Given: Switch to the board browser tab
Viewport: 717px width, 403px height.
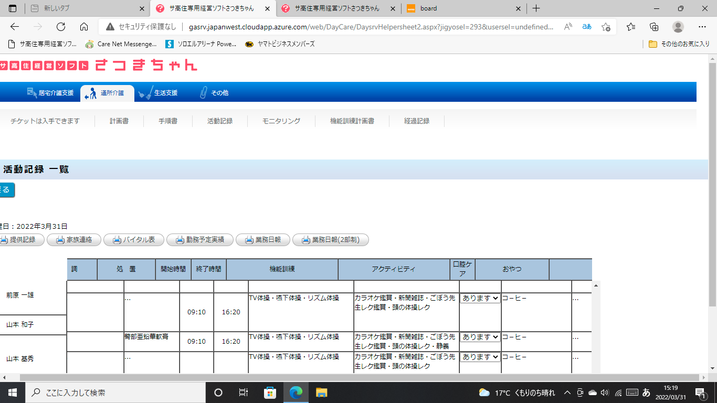Looking at the screenshot, I should pyautogui.click(x=462, y=8).
